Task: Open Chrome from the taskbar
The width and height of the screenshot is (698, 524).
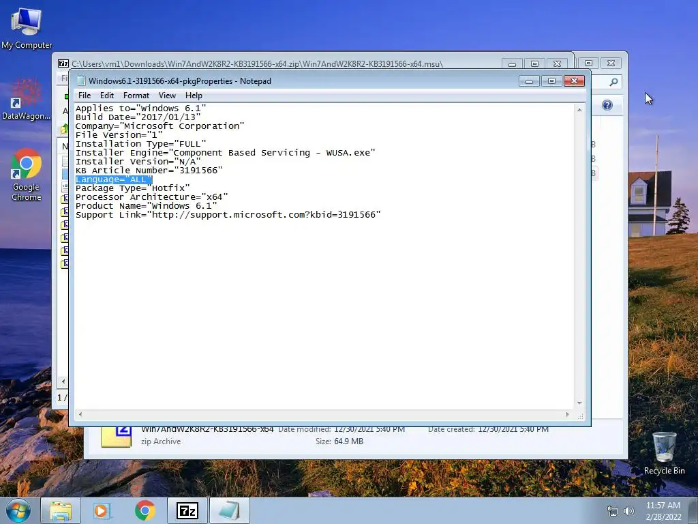Action: [x=145, y=510]
